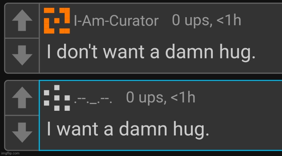Open the imgflip.com watermark link
This screenshot has height=156, width=282.
(10, 153)
